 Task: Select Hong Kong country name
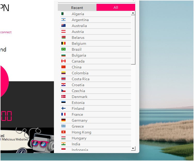point(82,132)
